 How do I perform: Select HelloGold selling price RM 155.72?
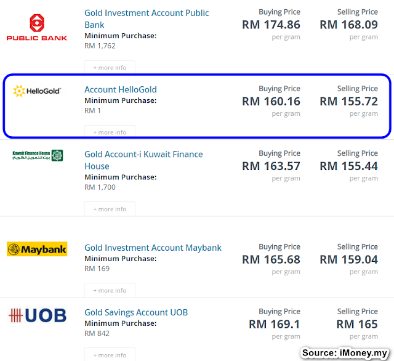tap(349, 101)
